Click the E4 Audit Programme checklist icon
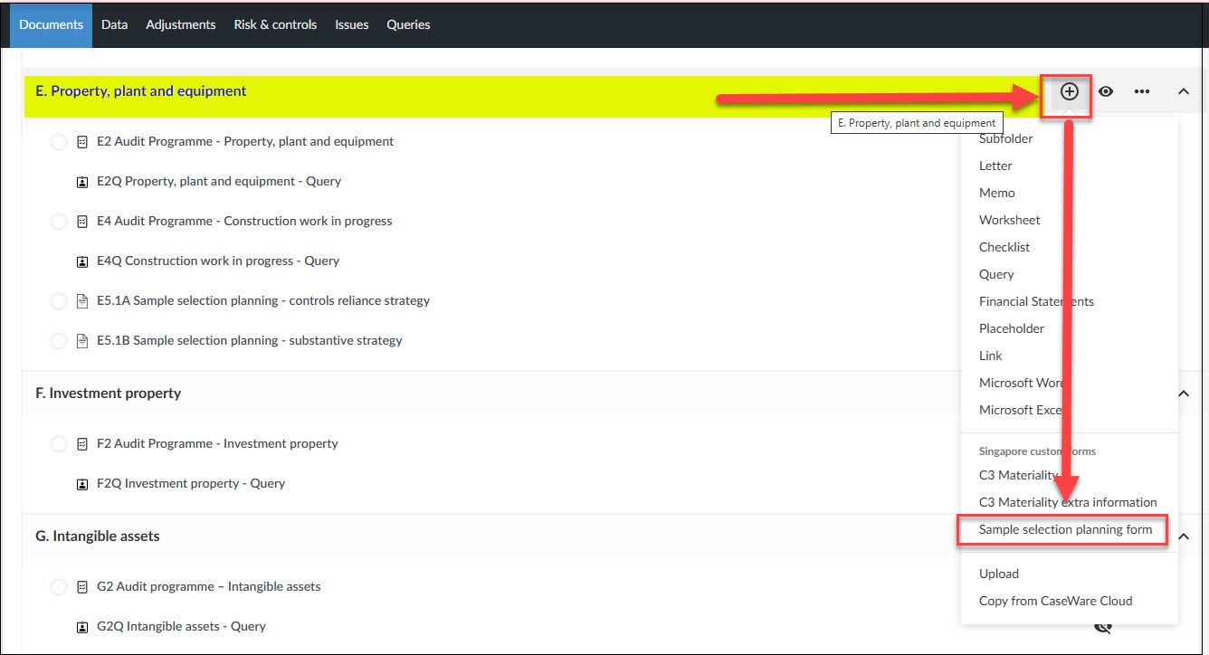Image resolution: width=1209 pixels, height=655 pixels. tap(82, 222)
